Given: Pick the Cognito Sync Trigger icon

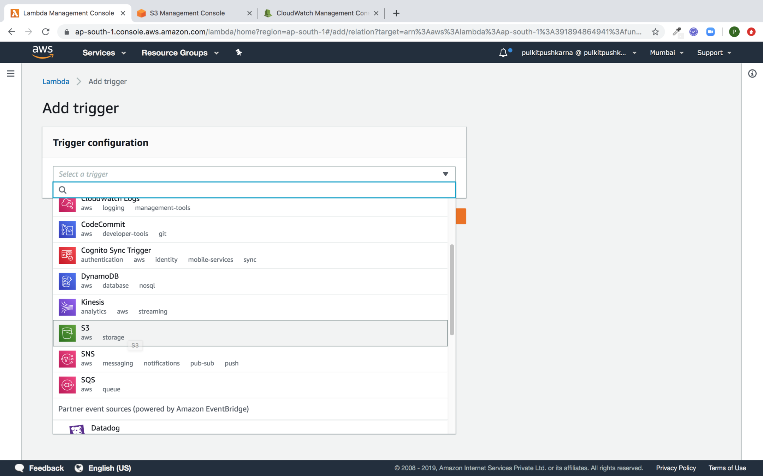Looking at the screenshot, I should [67, 255].
